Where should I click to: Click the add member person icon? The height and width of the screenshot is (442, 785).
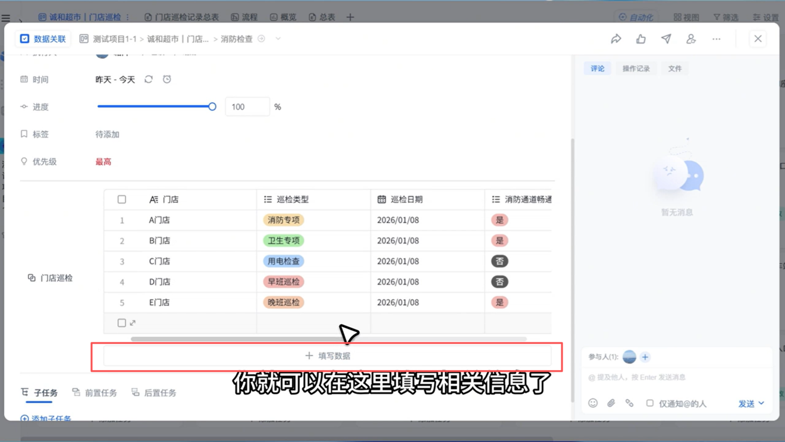point(691,39)
